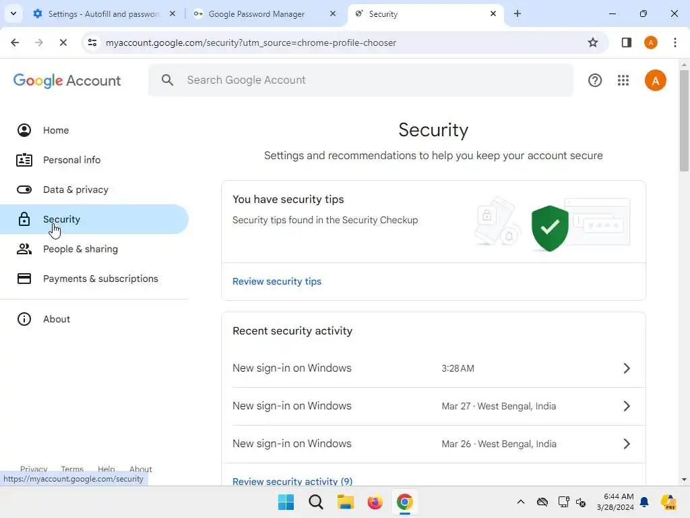This screenshot has width=690, height=518.
Task: Open Personal info section
Action: (94, 160)
